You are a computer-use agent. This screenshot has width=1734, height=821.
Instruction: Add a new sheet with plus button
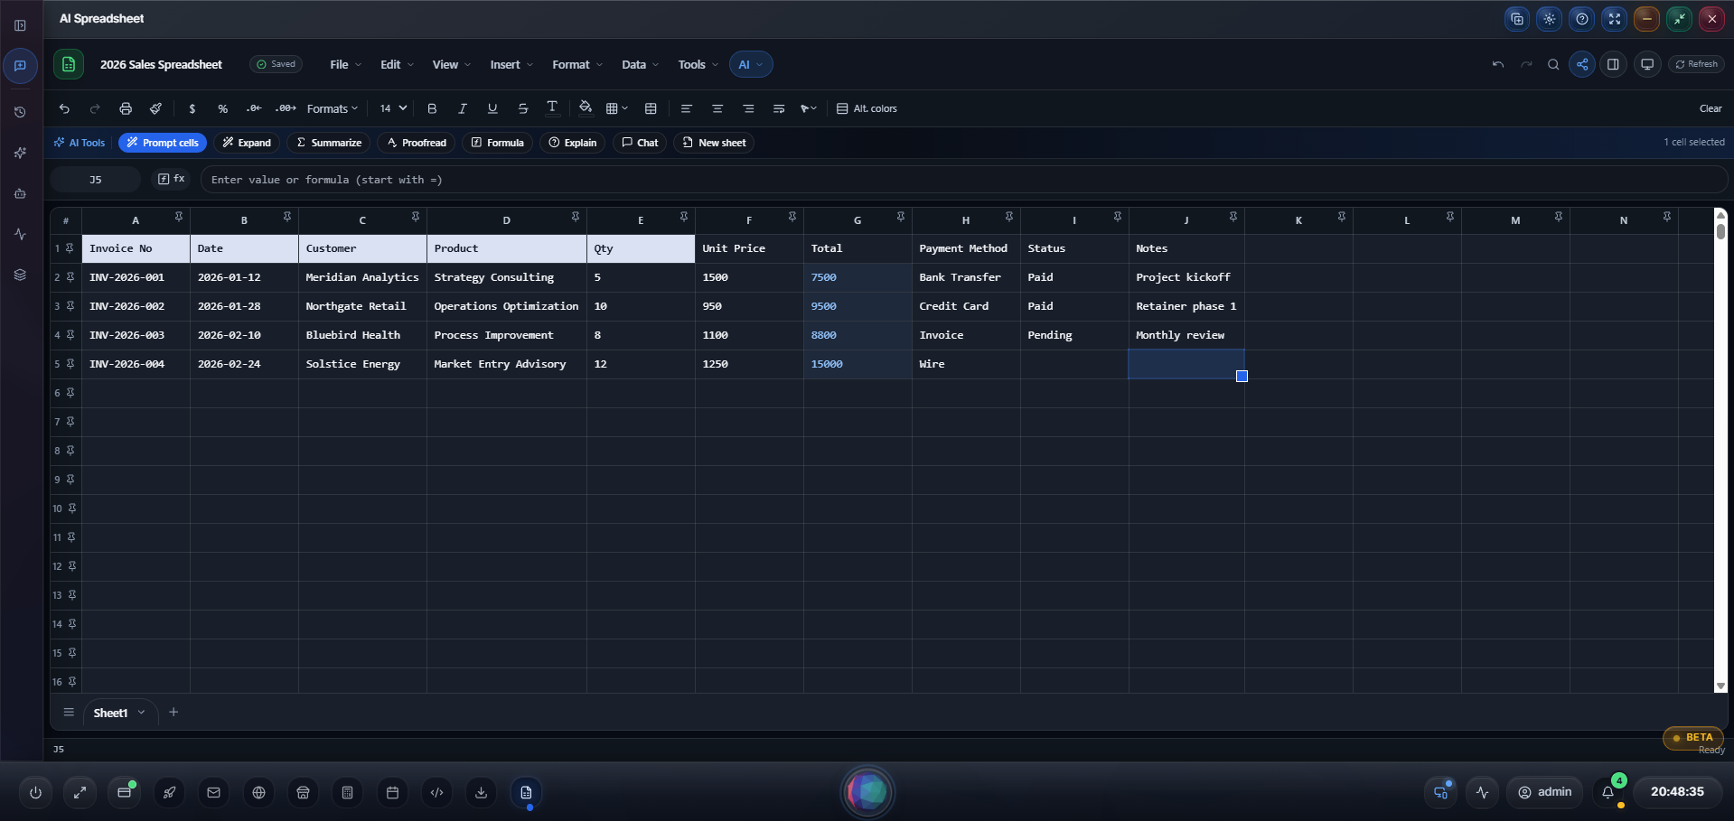173,713
